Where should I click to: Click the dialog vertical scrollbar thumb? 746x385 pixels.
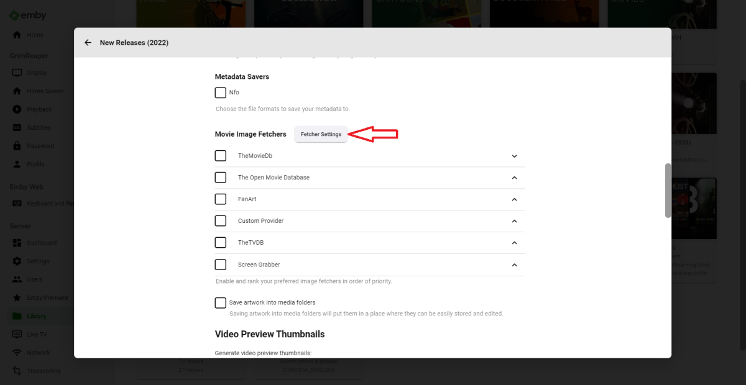[668, 191]
